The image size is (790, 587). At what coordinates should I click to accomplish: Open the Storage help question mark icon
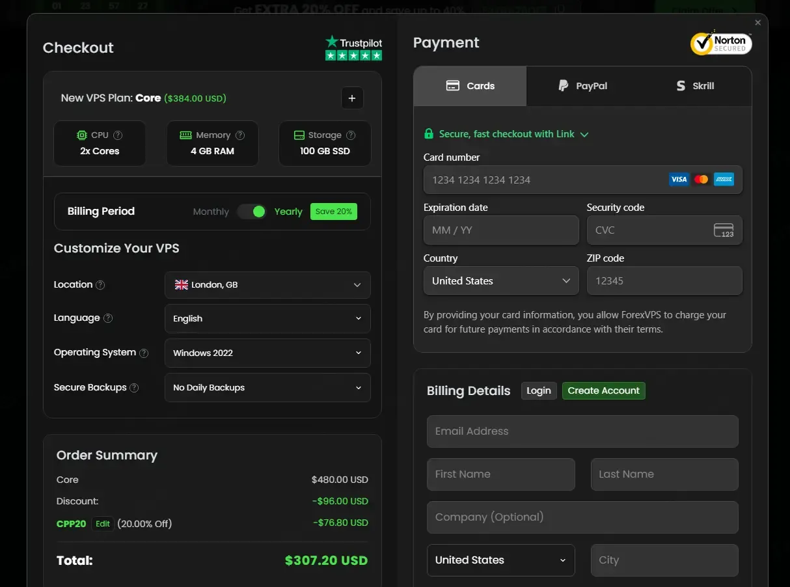coord(351,135)
